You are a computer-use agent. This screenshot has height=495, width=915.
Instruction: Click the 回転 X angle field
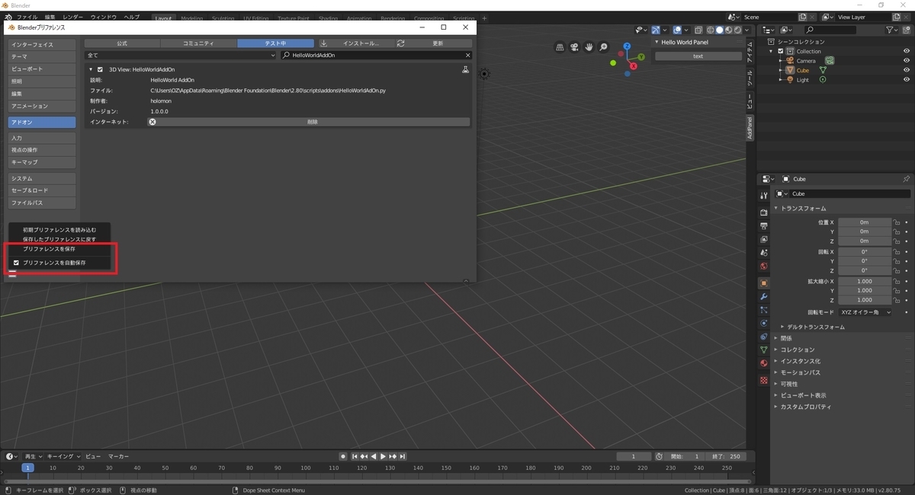point(865,251)
